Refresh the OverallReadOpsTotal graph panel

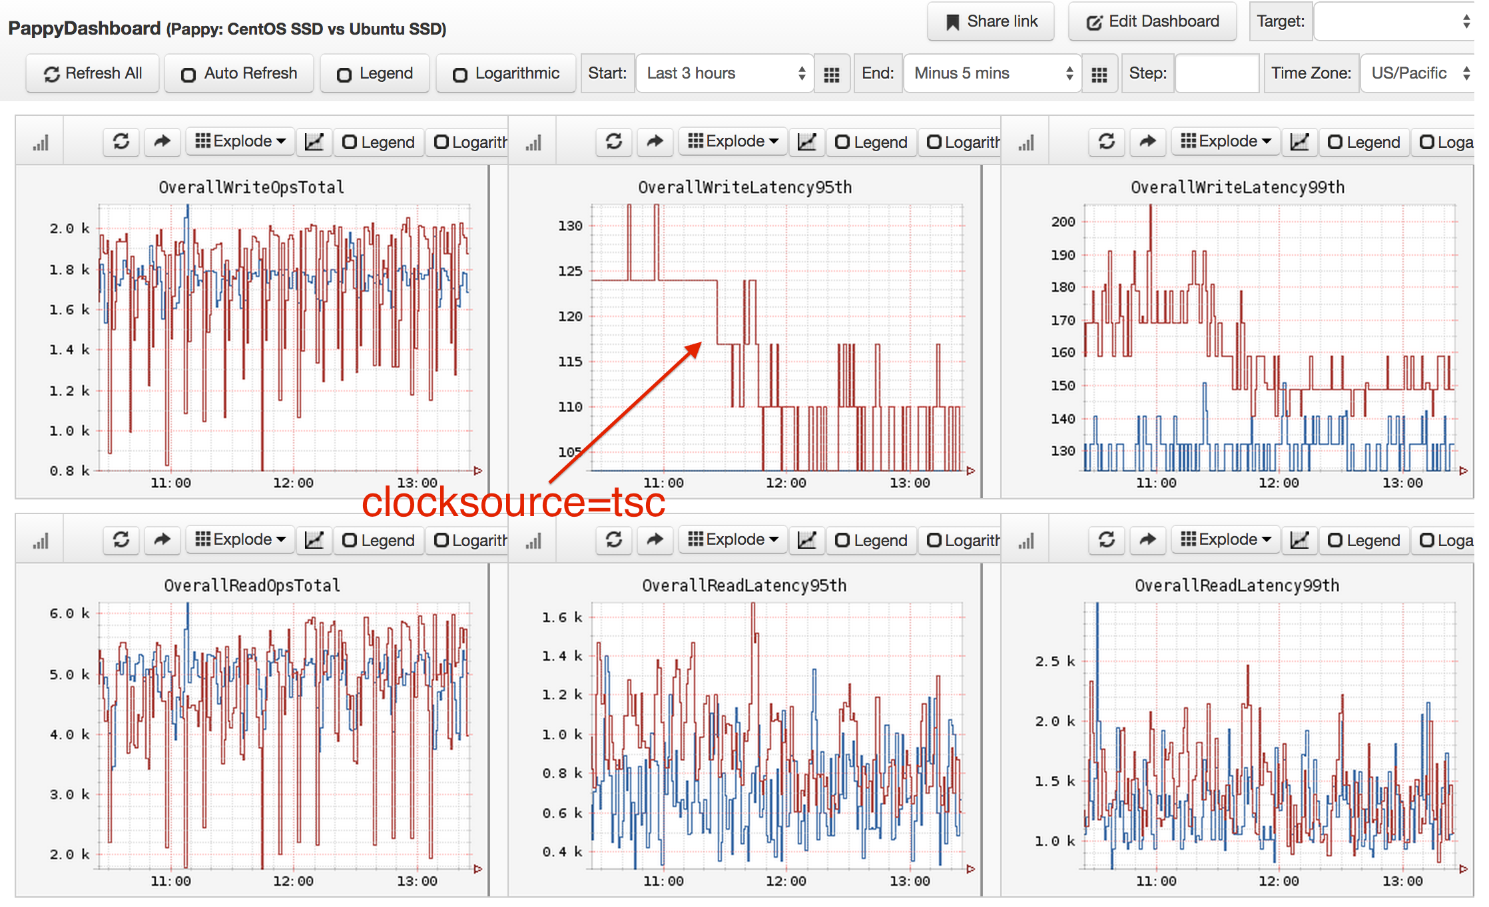(121, 539)
